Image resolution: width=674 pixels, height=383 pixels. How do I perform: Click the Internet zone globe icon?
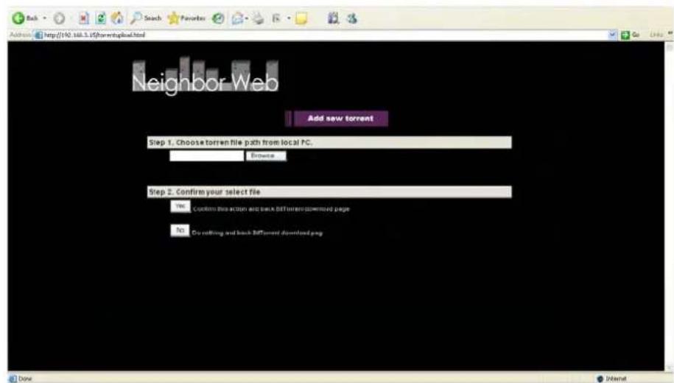[x=600, y=379]
